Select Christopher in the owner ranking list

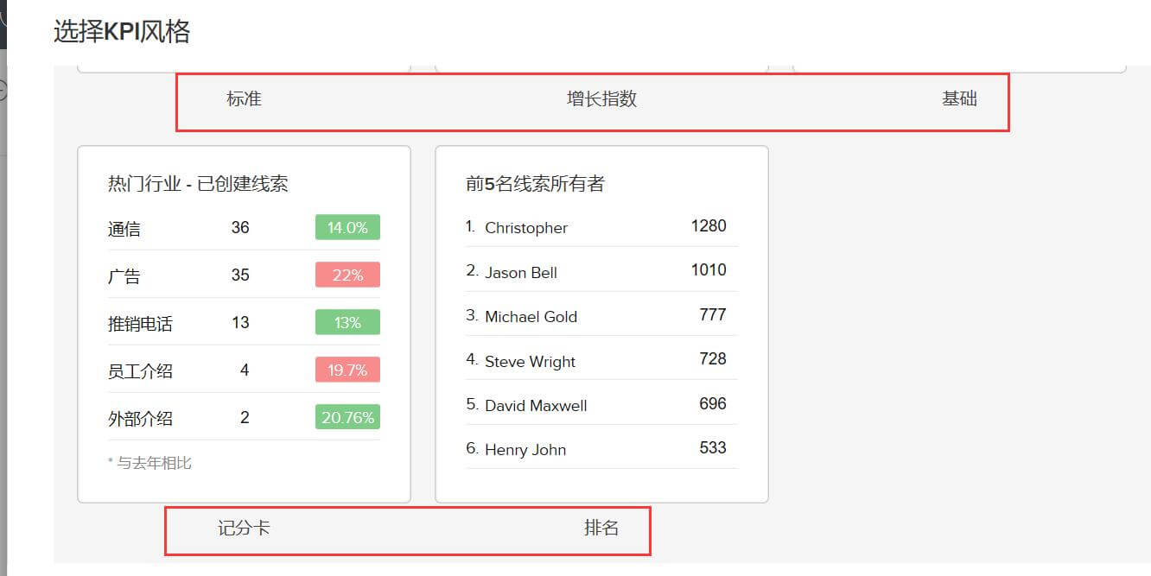coord(528,228)
